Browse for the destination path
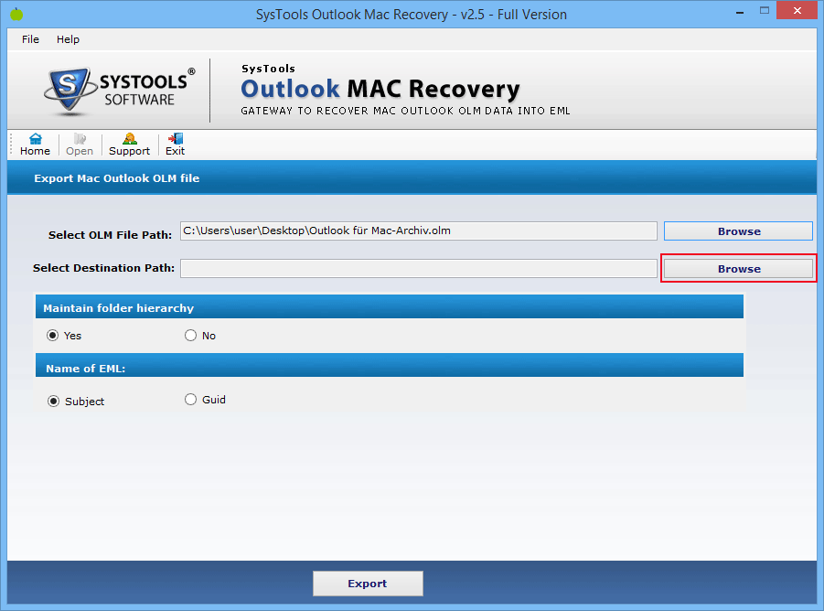This screenshot has height=611, width=824. [738, 269]
